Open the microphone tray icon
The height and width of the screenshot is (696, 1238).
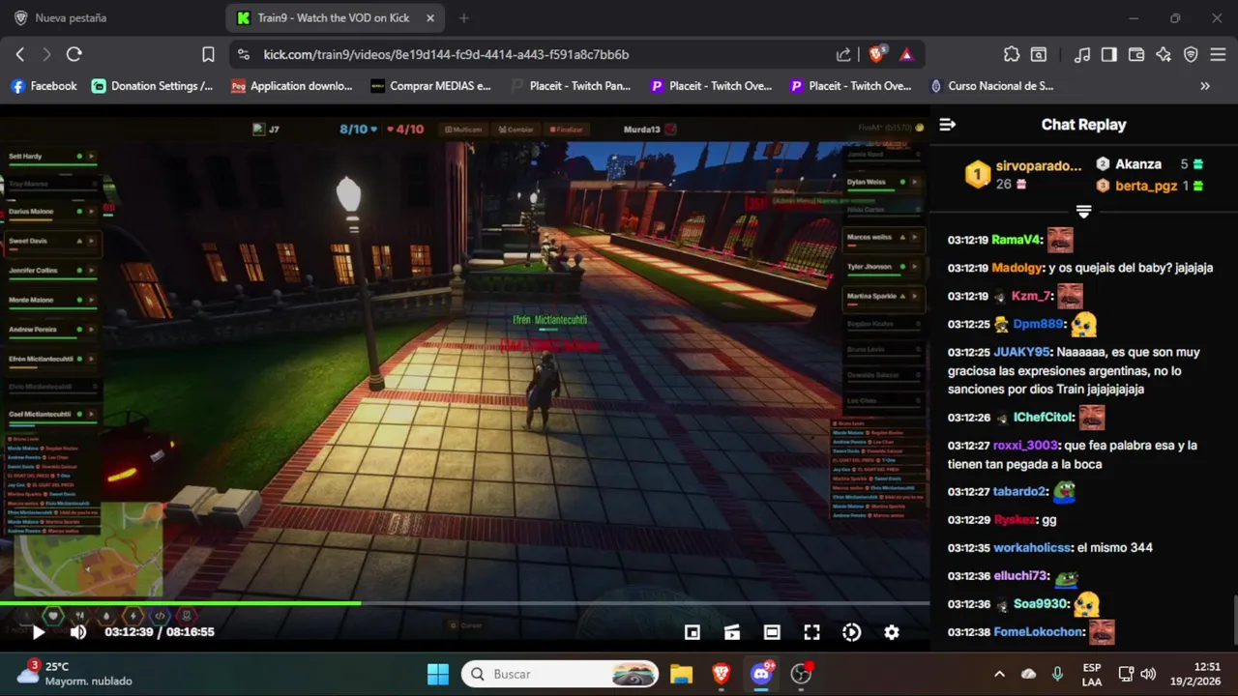pyautogui.click(x=1057, y=674)
